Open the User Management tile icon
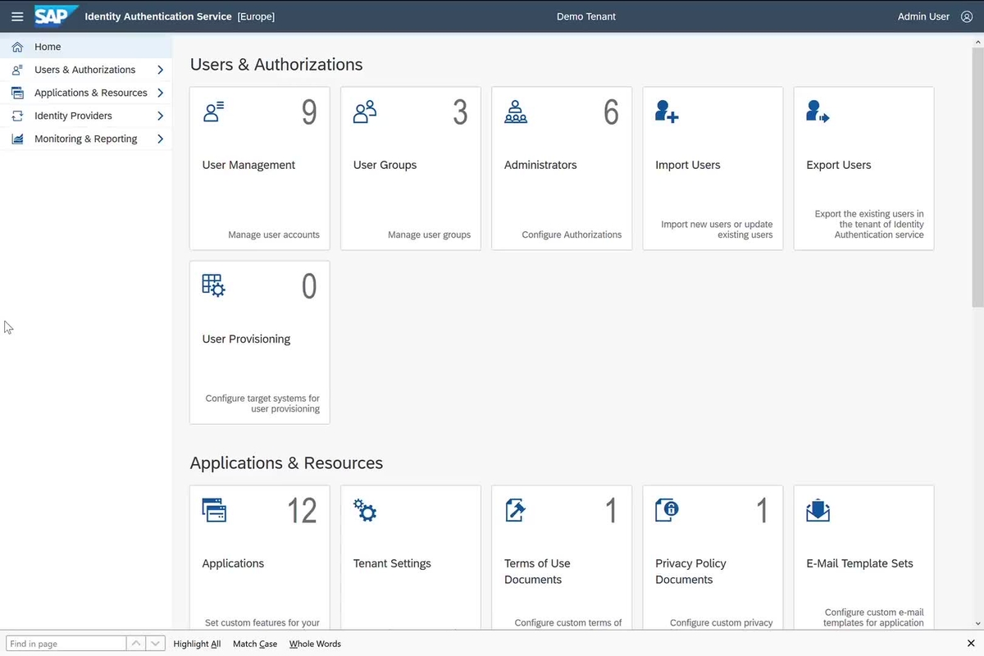 [213, 112]
